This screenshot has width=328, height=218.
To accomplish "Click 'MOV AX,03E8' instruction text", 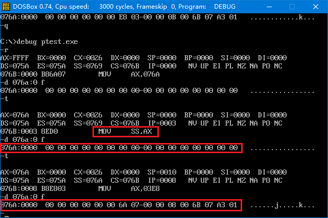I will click(129, 188).
